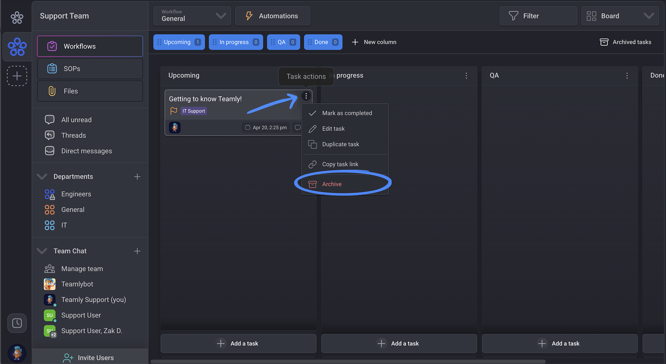The image size is (666, 364).
Task: Open Files section
Action: click(90, 91)
